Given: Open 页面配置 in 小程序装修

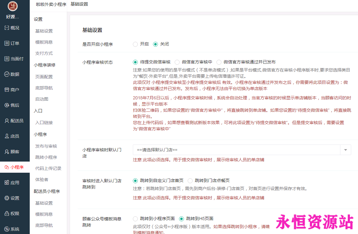Looking at the screenshot, I should [44, 77].
